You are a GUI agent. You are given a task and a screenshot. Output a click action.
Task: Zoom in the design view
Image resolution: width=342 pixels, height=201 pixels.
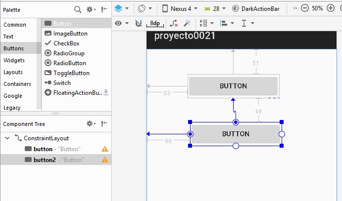point(330,8)
